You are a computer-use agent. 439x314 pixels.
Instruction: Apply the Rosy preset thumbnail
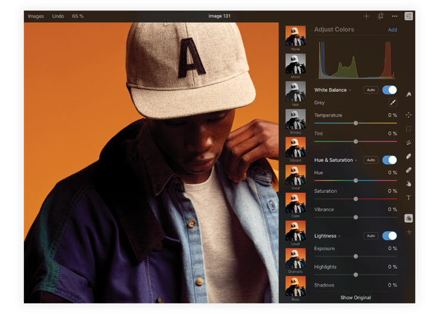tap(295, 286)
